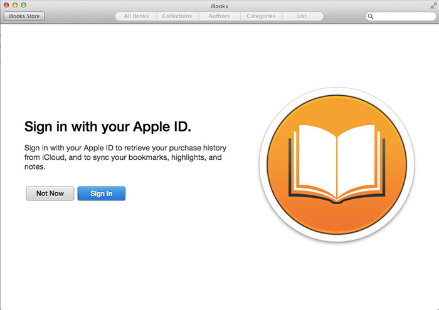Click the "Sign in with your Apple ID." heading
439x310 pixels.
[x=108, y=127]
